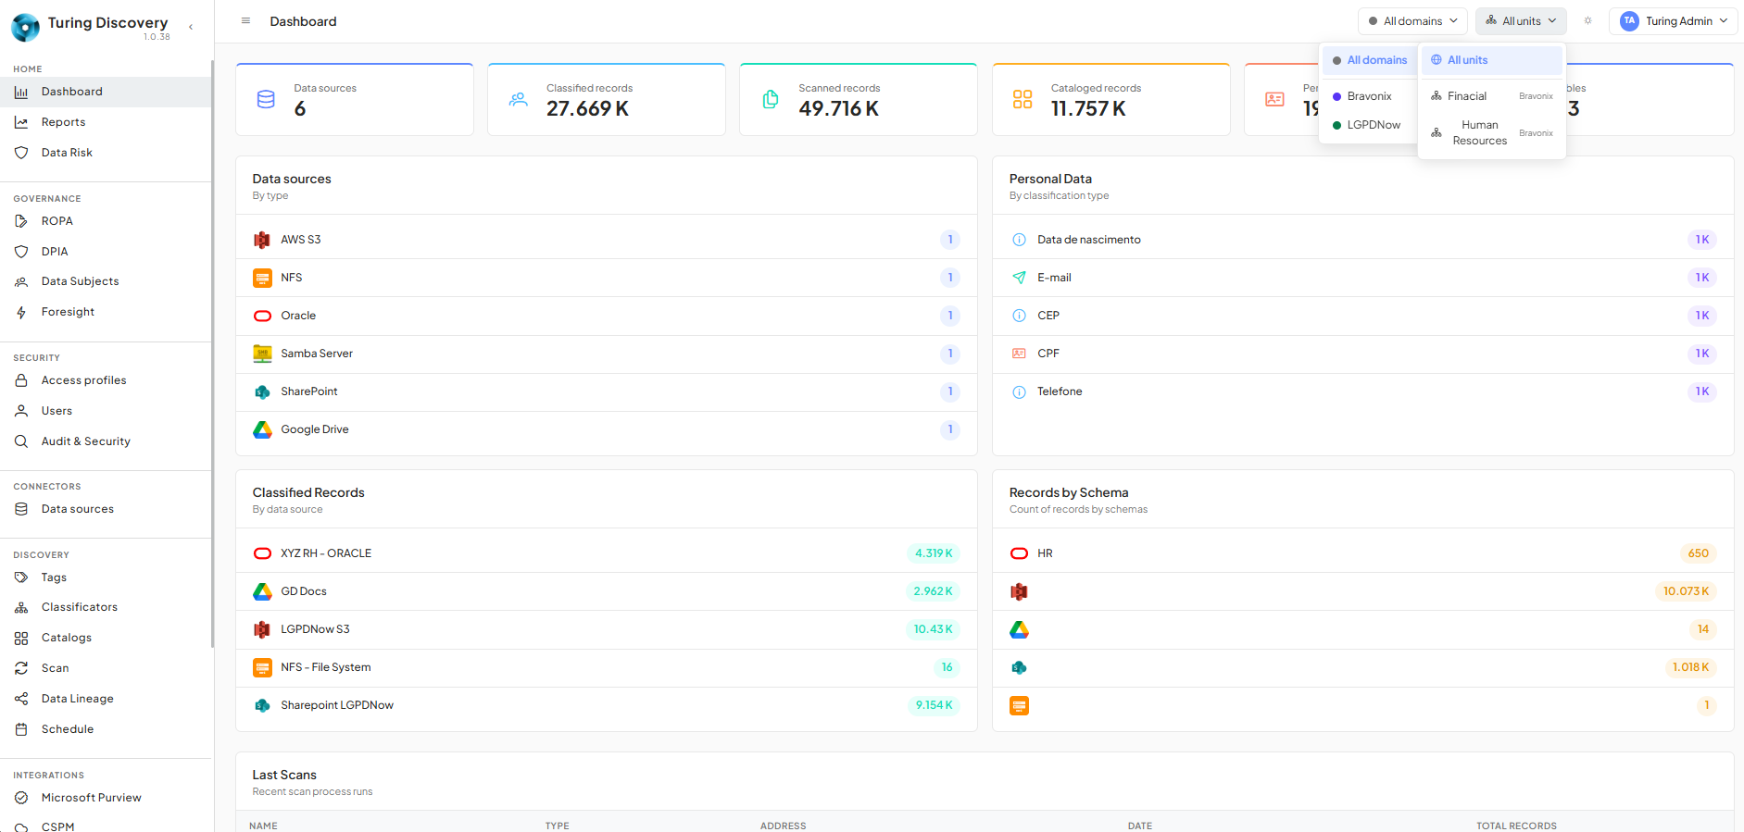1744x832 pixels.
Task: Click the Classificators hierarchy icon
Action: point(21,607)
